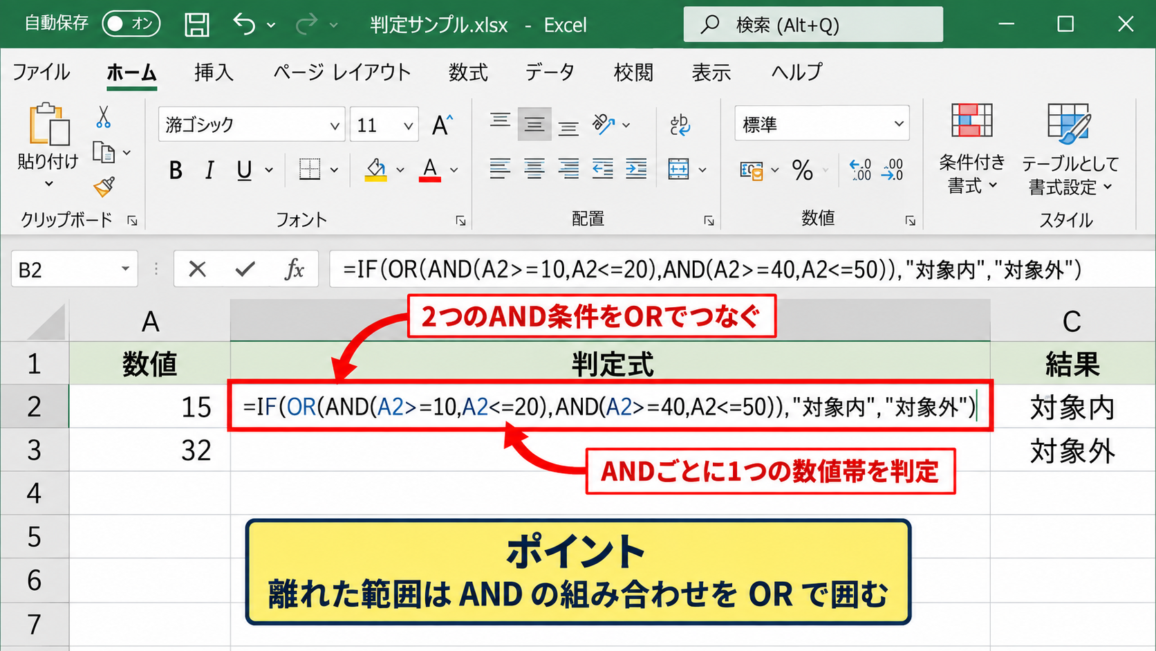Click the Borders icon
The image size is (1156, 651).
coord(309,169)
